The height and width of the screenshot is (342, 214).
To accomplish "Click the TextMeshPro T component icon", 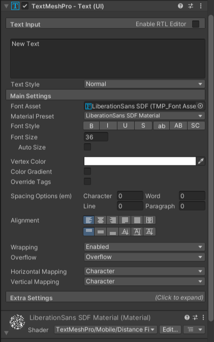I will 15,6.
